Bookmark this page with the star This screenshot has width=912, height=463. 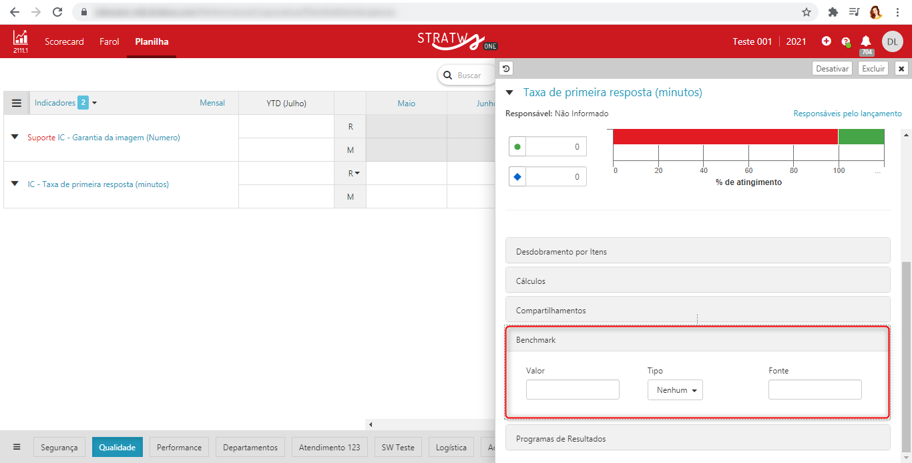[807, 12]
